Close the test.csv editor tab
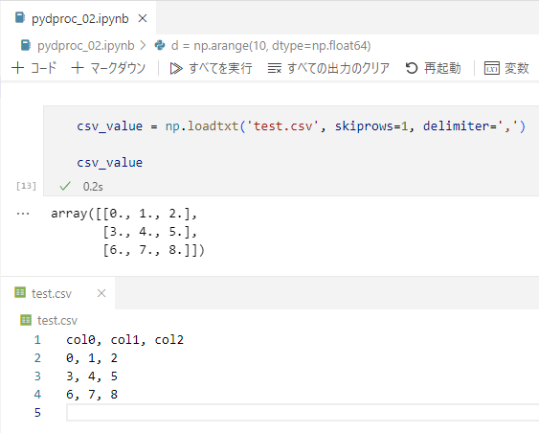Screen dimensions: 539x433 pos(101,293)
